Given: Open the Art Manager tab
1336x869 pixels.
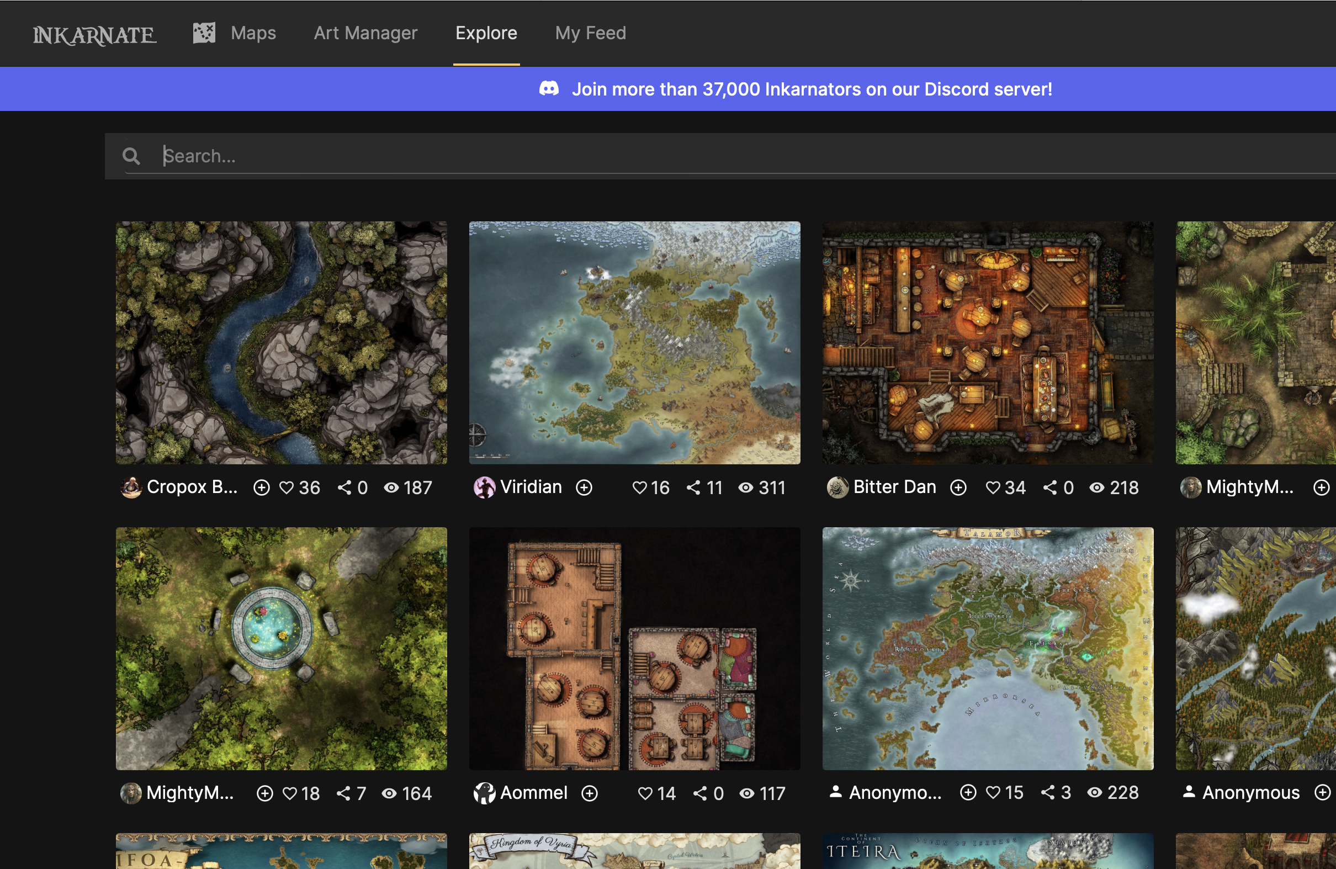Looking at the screenshot, I should (x=365, y=33).
